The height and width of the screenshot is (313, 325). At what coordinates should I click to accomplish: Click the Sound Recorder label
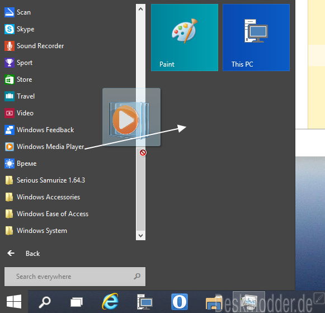pos(40,46)
